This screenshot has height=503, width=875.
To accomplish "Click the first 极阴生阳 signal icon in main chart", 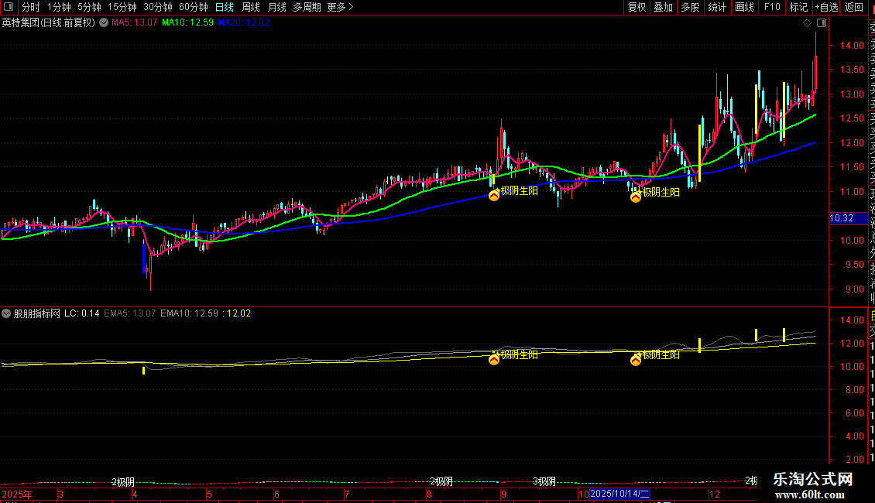I will (494, 195).
